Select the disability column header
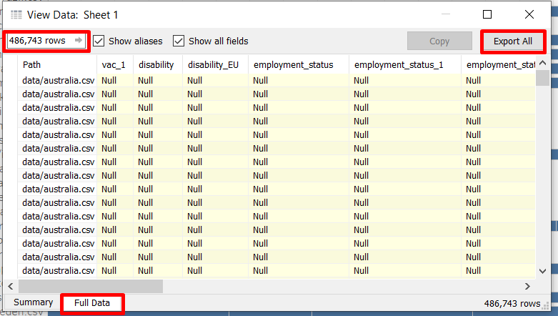Screen dimensions: 558x316 click(158, 65)
